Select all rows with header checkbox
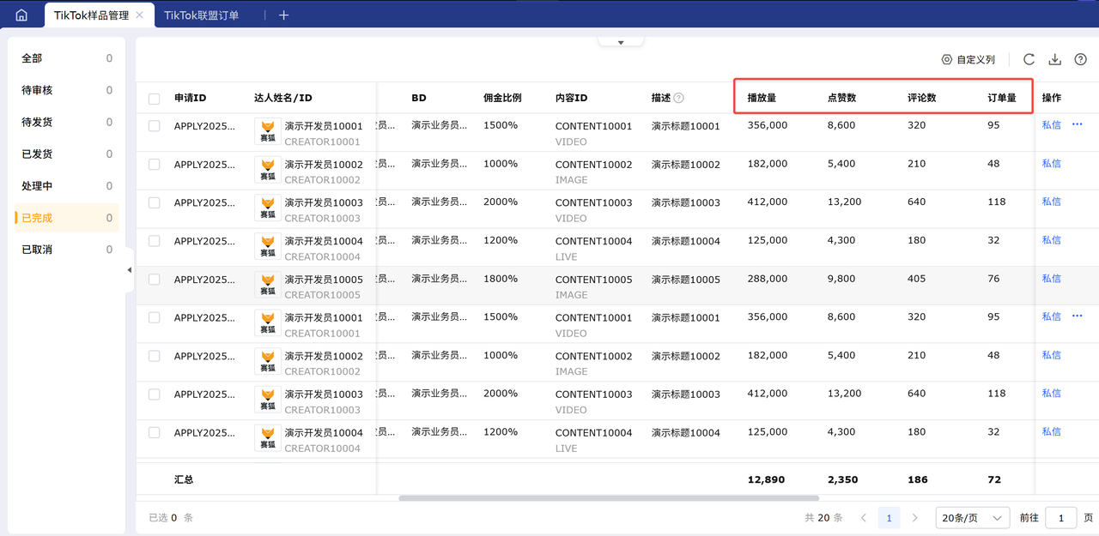 (155, 99)
